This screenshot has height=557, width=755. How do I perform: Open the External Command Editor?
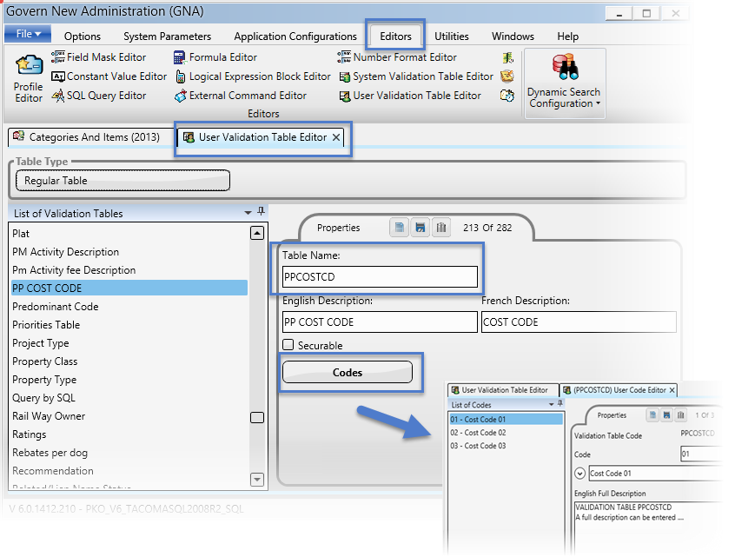click(x=240, y=96)
